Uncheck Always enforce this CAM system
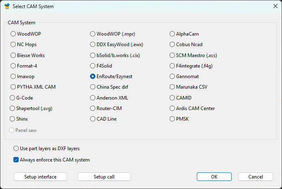 (x=16, y=160)
